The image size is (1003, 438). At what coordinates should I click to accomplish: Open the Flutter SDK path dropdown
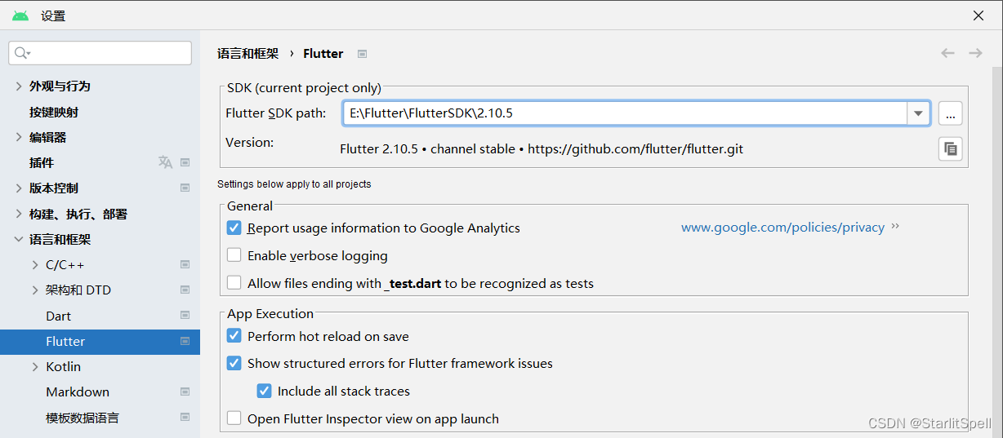click(x=918, y=113)
